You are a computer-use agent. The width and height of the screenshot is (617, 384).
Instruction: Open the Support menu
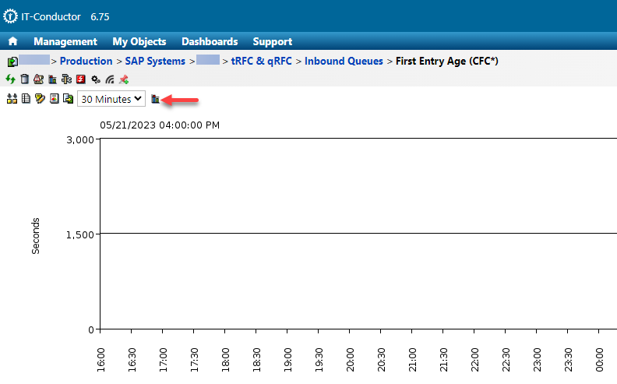[273, 41]
